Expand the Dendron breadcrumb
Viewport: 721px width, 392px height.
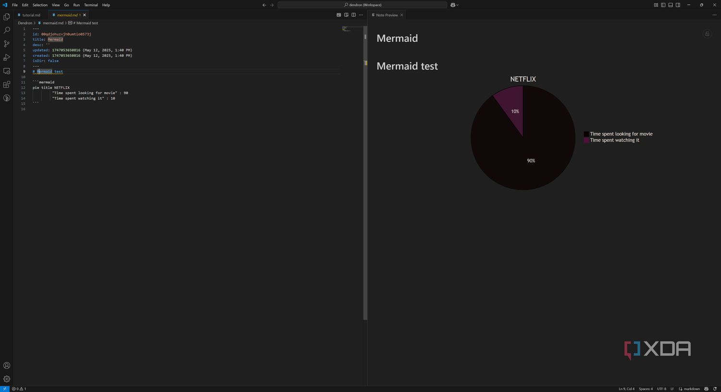pos(25,23)
